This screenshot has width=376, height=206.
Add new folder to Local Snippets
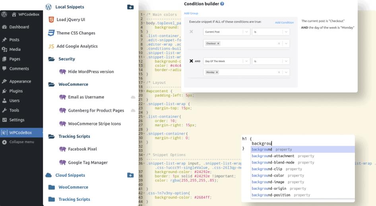130,7
